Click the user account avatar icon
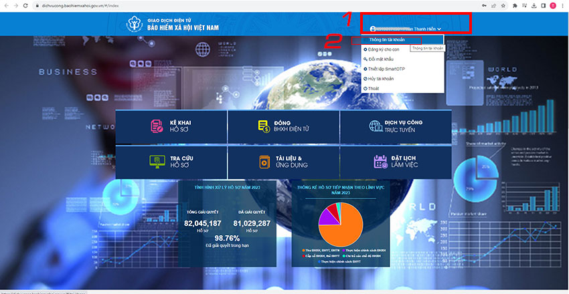Viewport: 569px width, 294px height. click(x=372, y=29)
